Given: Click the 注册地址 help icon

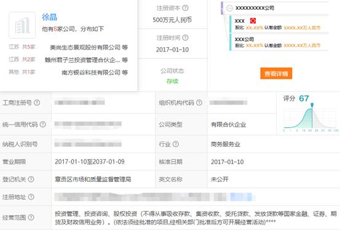Looking at the screenshot, I should coord(31,197).
